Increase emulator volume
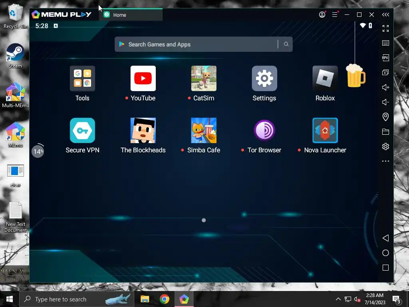 pos(385,87)
